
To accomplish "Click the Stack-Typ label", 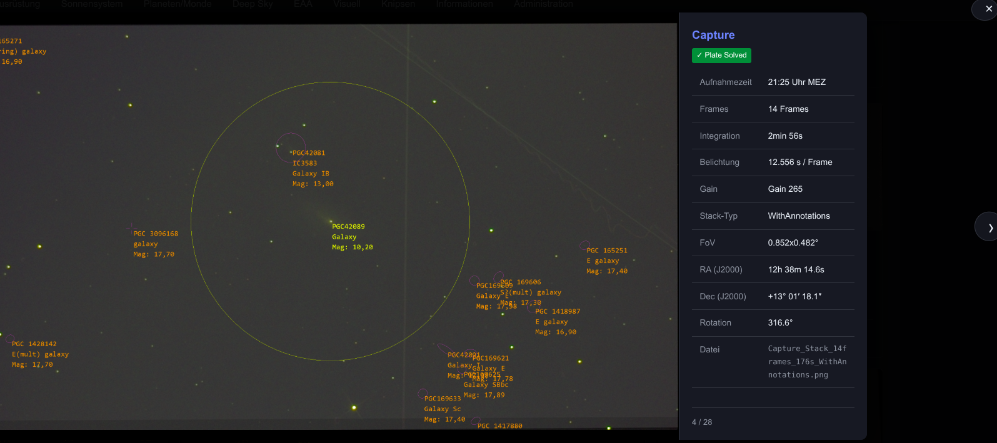I will tap(718, 216).
